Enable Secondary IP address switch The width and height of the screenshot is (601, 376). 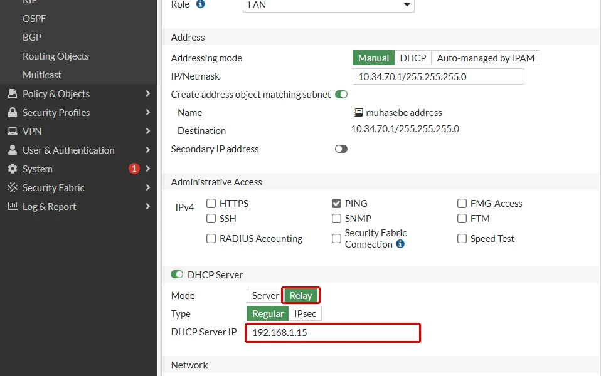tap(341, 149)
